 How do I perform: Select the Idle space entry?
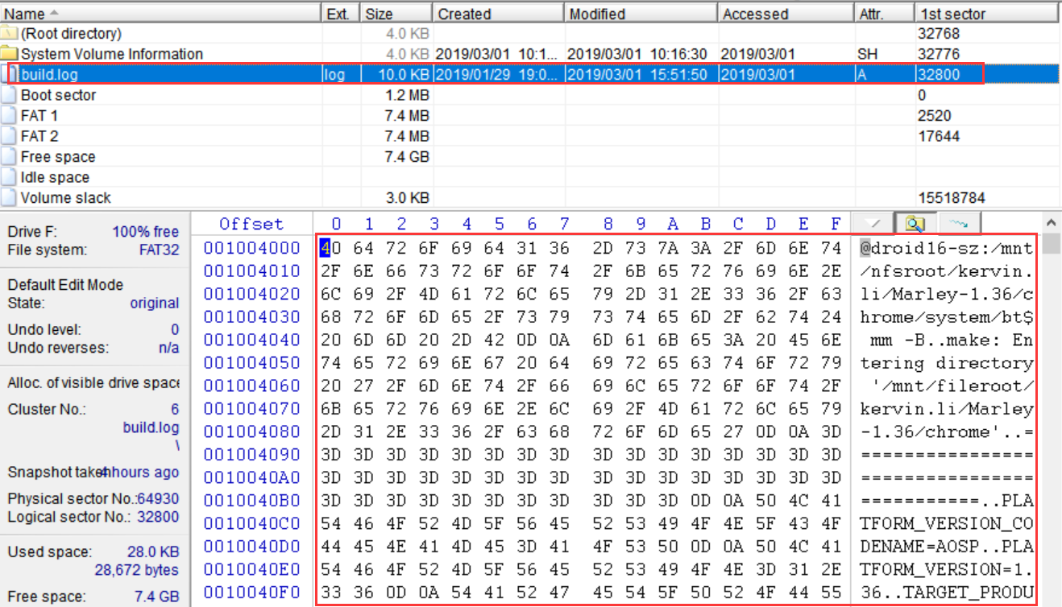tap(55, 177)
